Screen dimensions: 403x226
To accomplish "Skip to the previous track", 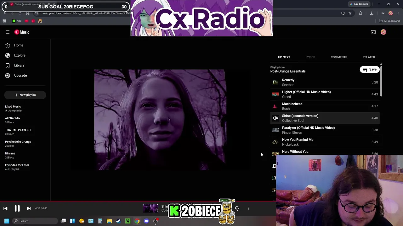I will point(5,208).
